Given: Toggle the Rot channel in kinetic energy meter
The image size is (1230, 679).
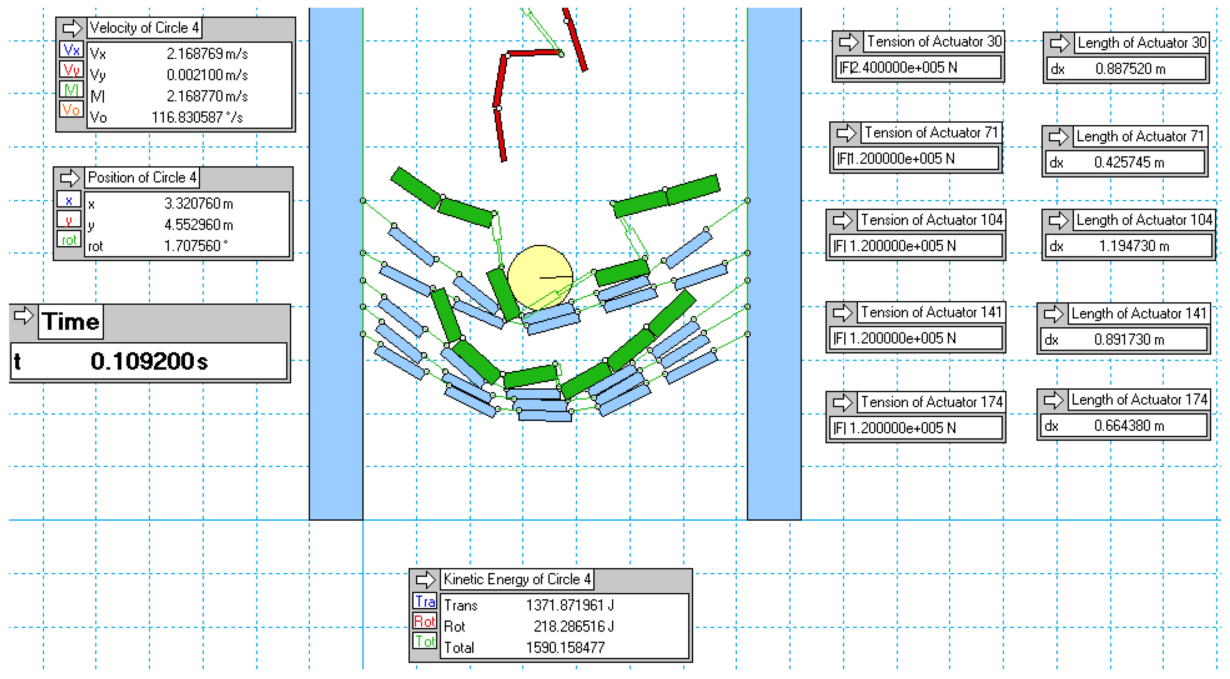Looking at the screenshot, I should pyautogui.click(x=425, y=621).
